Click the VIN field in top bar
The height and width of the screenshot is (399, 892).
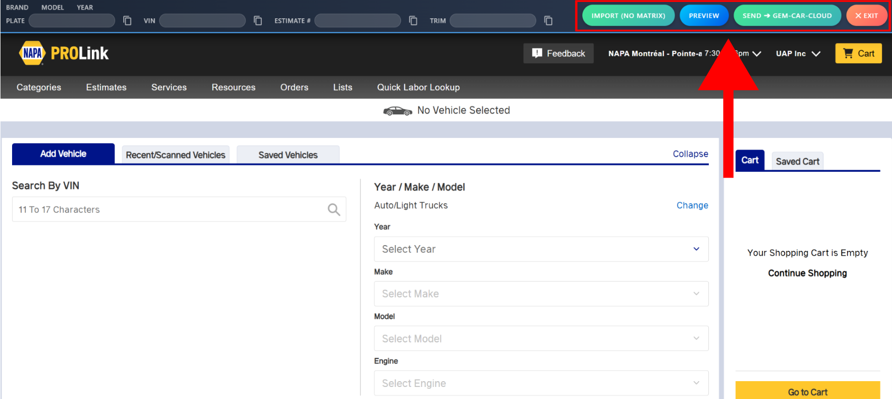[x=202, y=21]
